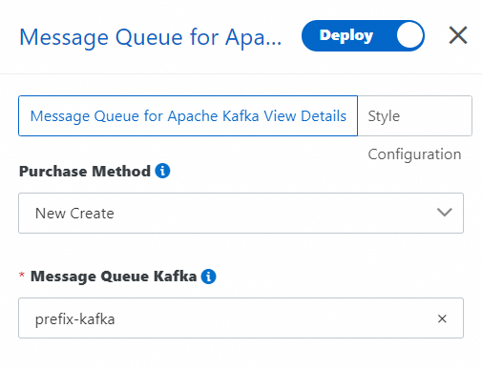Click the Message Queue Kafka label
Viewport: 482px width, 369px height.
tap(114, 277)
